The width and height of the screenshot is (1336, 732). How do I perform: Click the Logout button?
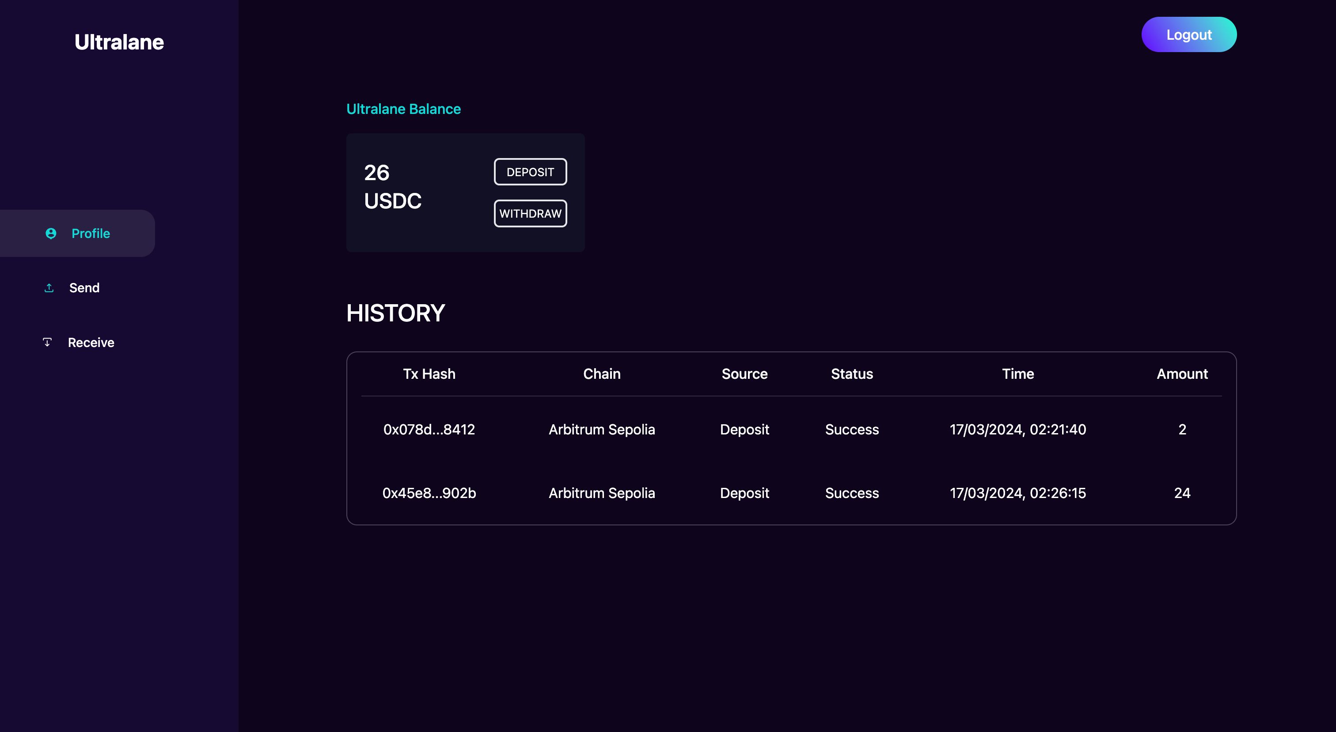(1189, 35)
